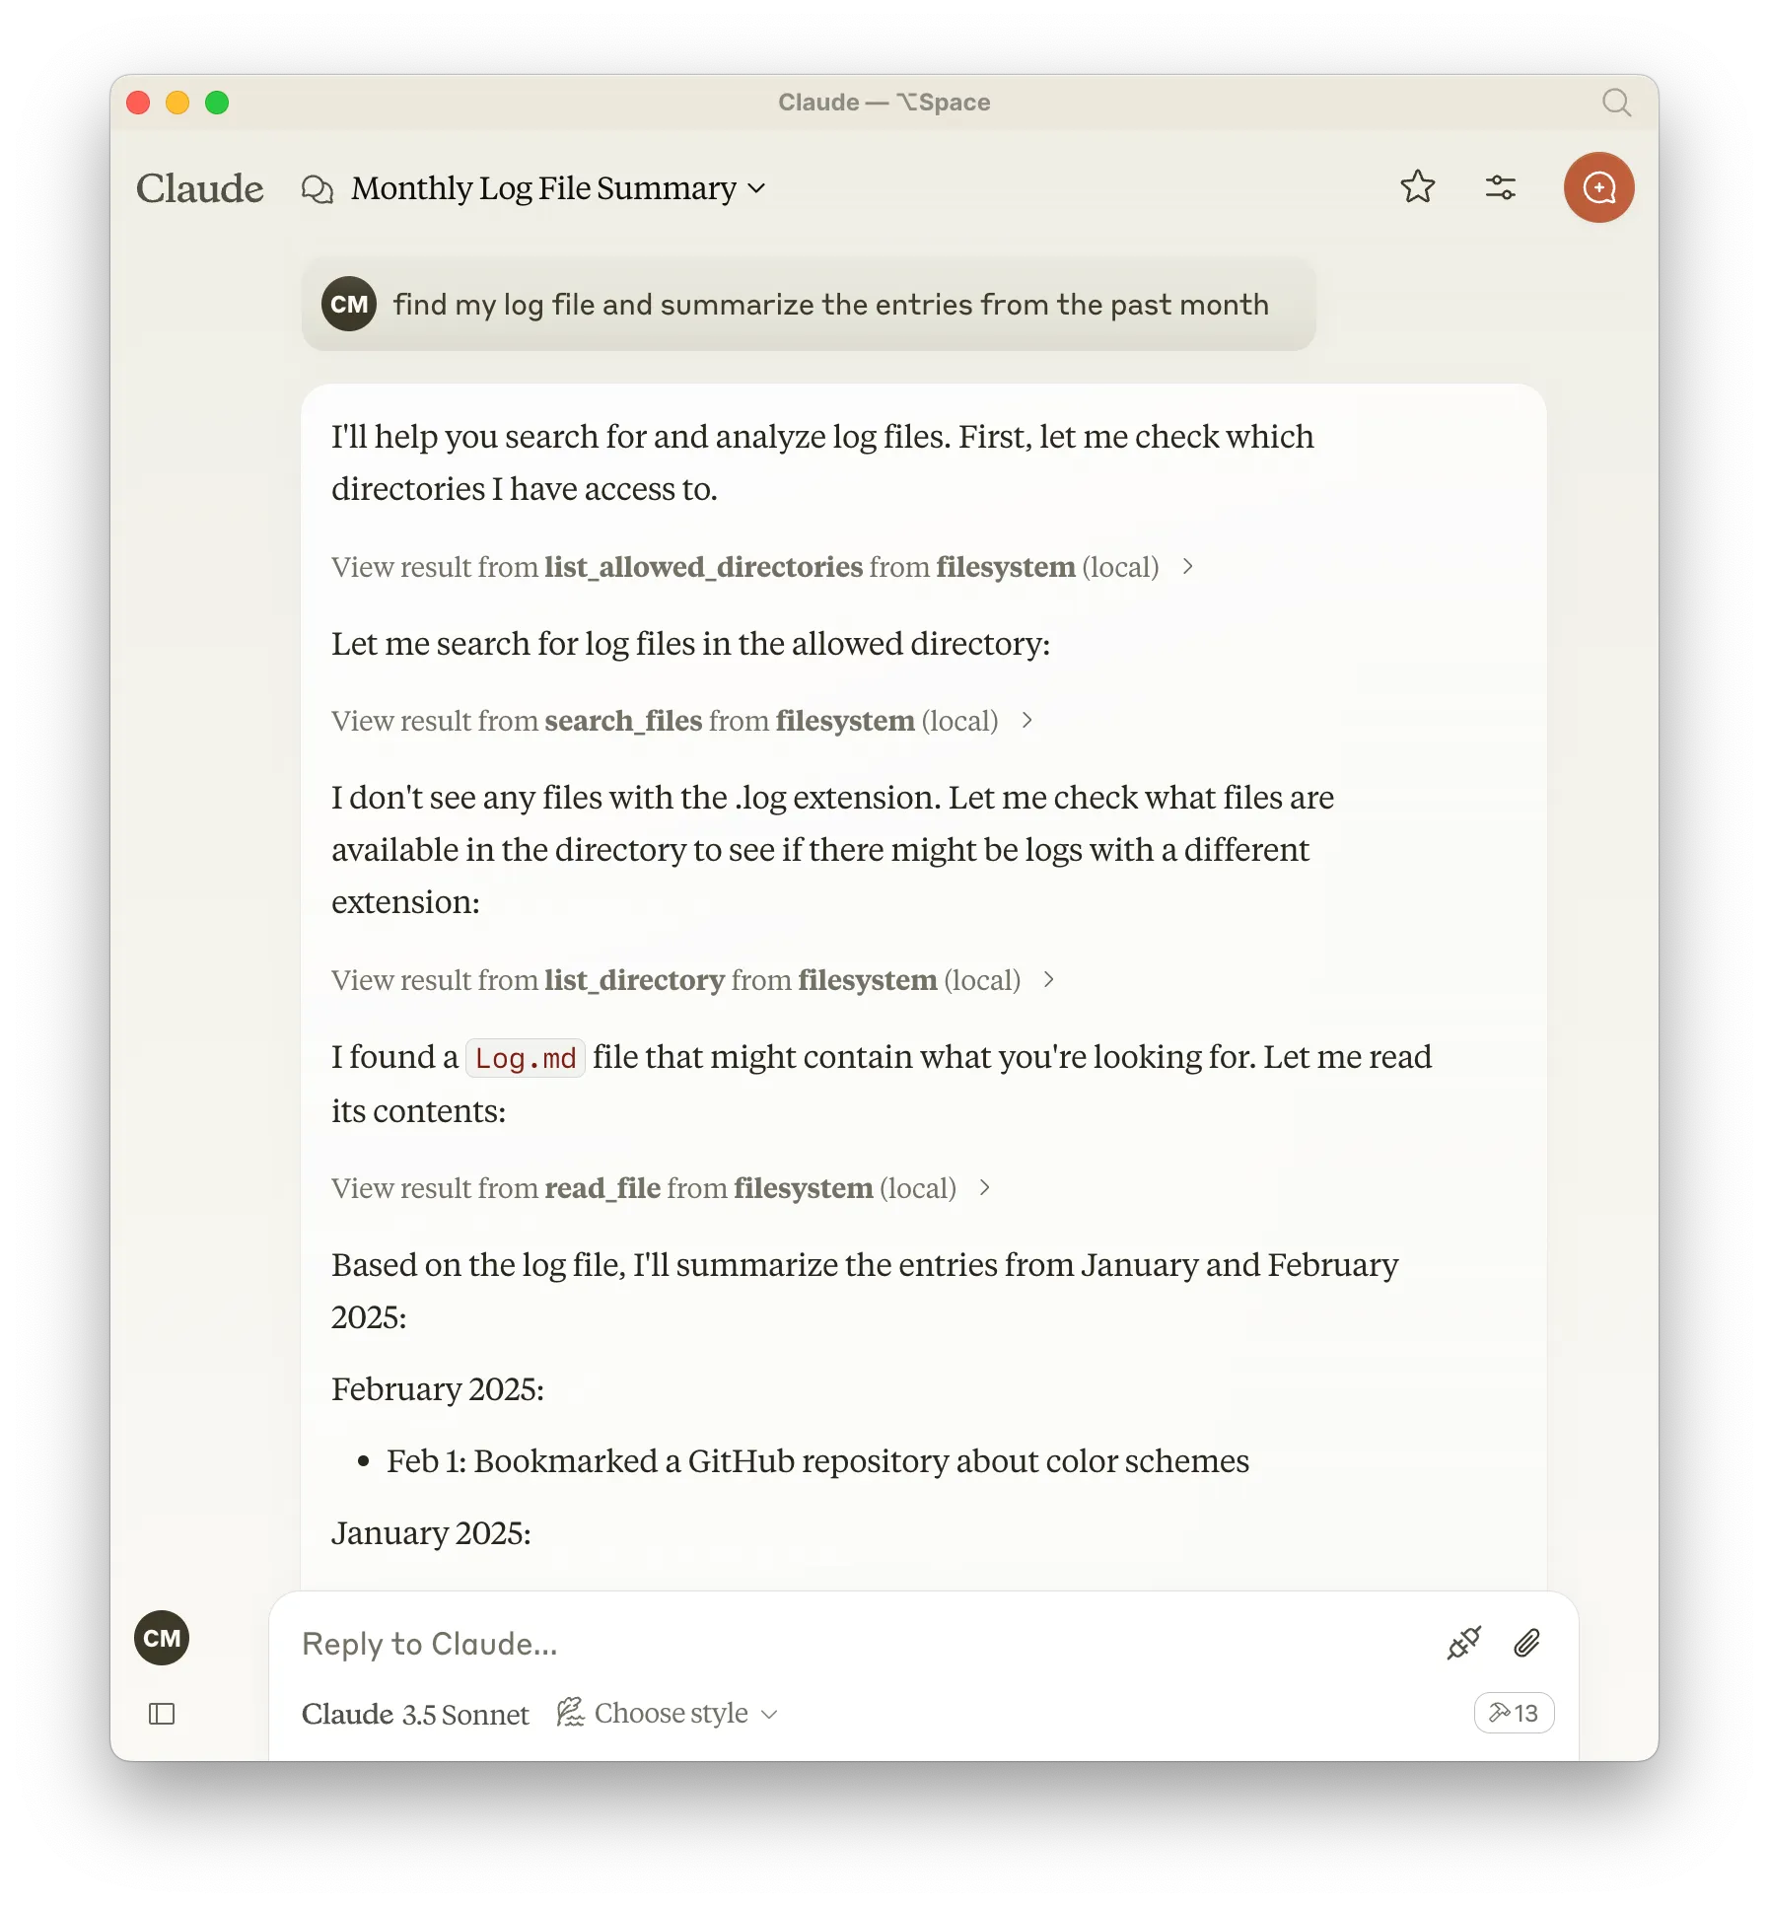Toggle the sidebar panel icon

click(162, 1714)
